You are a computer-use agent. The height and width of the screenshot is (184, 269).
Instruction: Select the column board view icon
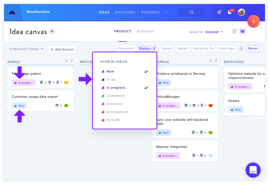pyautogui.click(x=243, y=31)
